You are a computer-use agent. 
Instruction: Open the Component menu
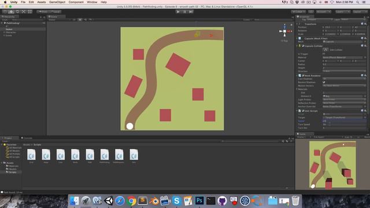coord(76,2)
